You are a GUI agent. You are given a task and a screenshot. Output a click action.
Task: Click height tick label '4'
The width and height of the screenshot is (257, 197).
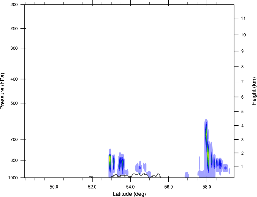242,126
